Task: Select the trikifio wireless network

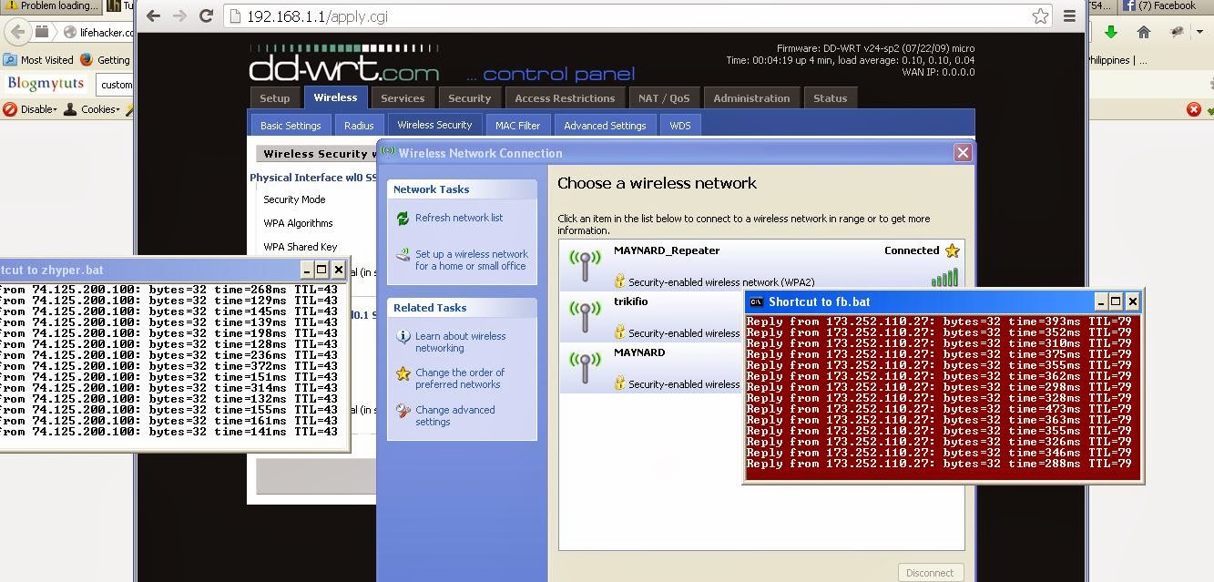Action: point(651,317)
